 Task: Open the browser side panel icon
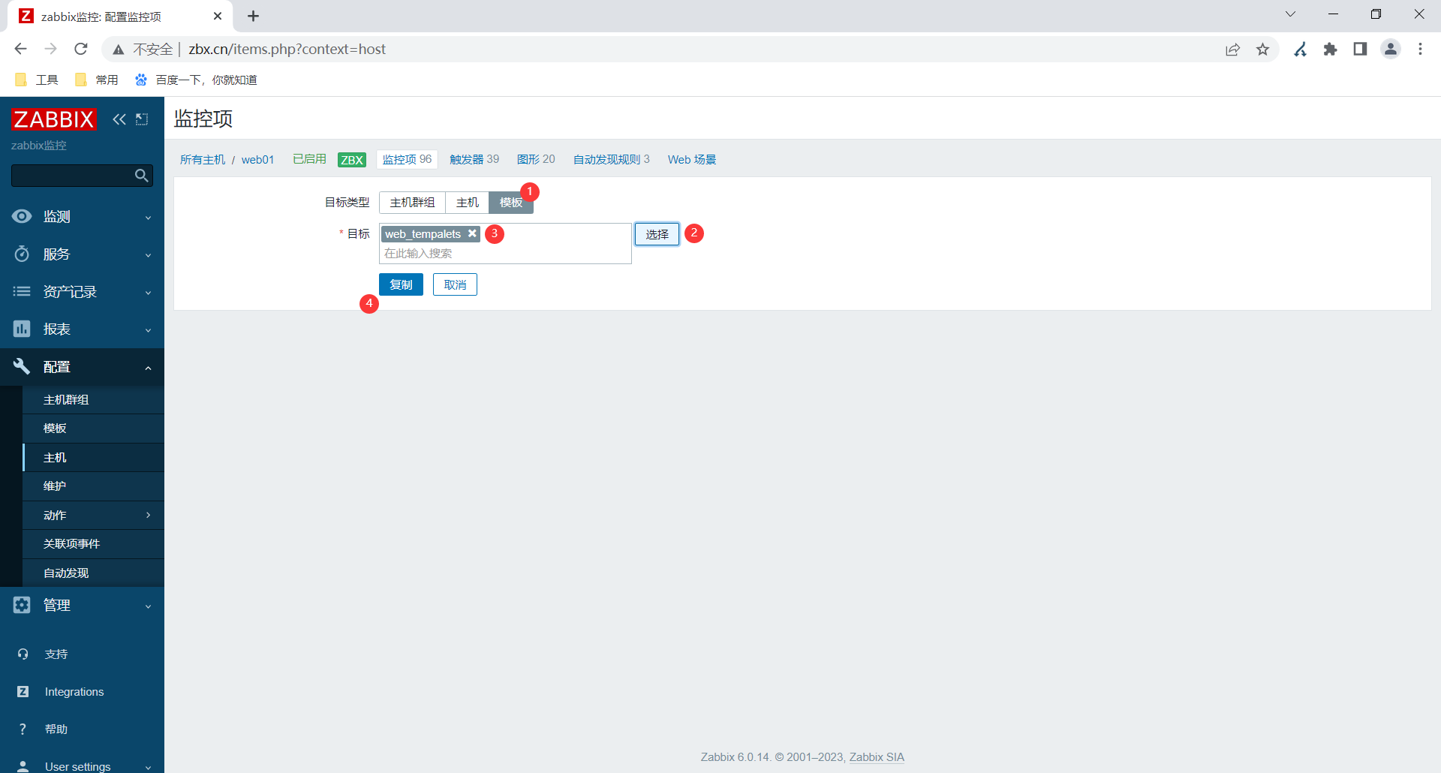coord(1360,50)
